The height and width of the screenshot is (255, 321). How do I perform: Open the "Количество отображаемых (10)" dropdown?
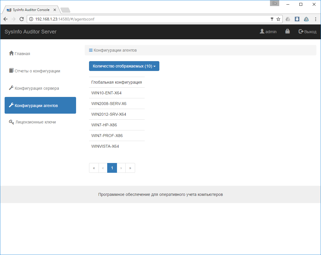click(124, 66)
